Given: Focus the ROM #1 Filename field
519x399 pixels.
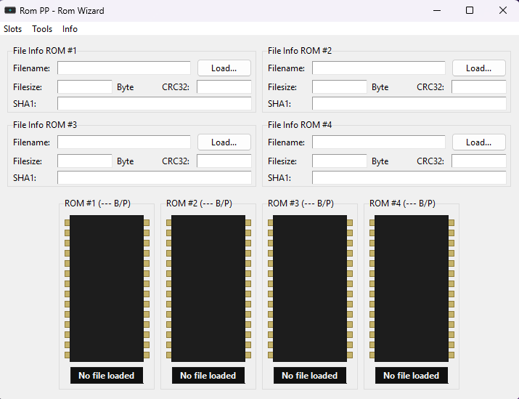Looking at the screenshot, I should pyautogui.click(x=124, y=68).
